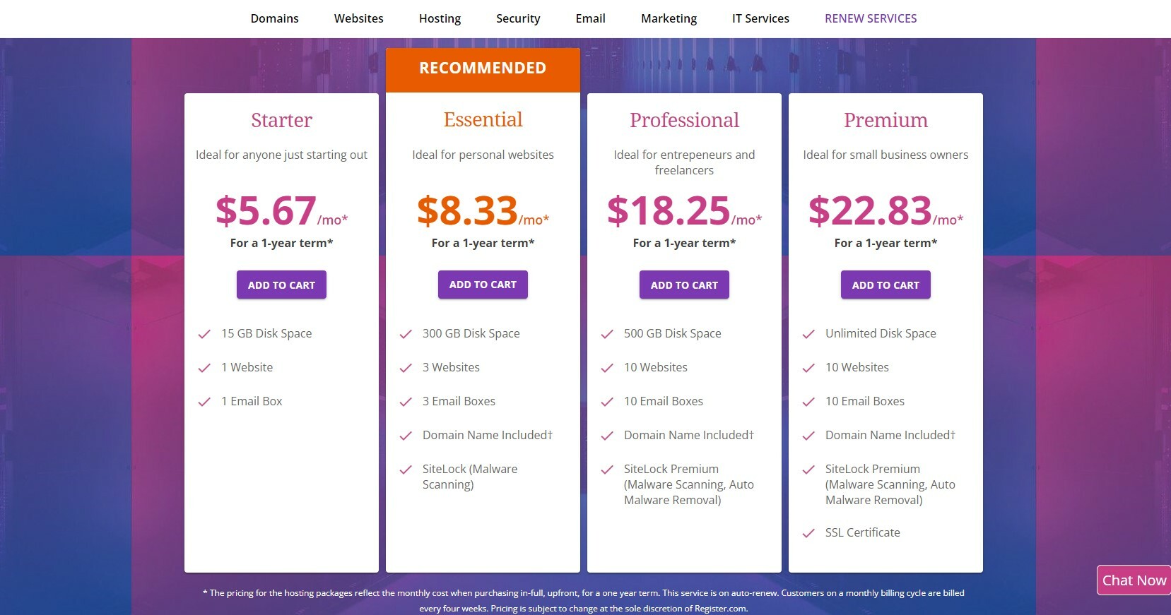Select RENEW SERVICES in the navigation
The image size is (1171, 615).
(x=871, y=18)
